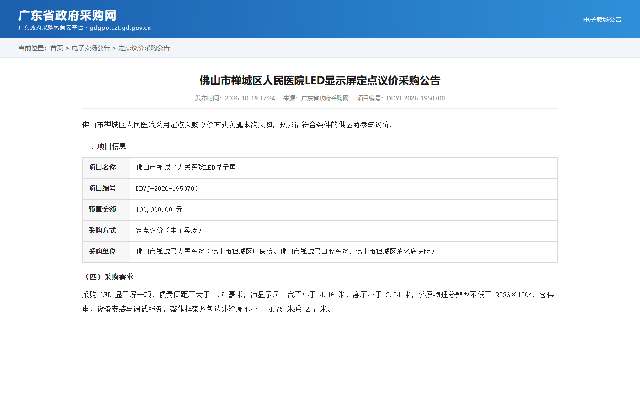Go to 首页 in the breadcrumb
640x402 pixels.
point(57,48)
